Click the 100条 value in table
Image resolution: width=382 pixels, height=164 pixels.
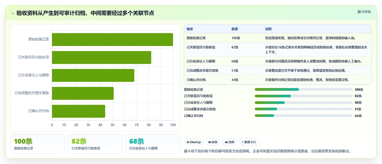pyautogui.click(x=236, y=38)
